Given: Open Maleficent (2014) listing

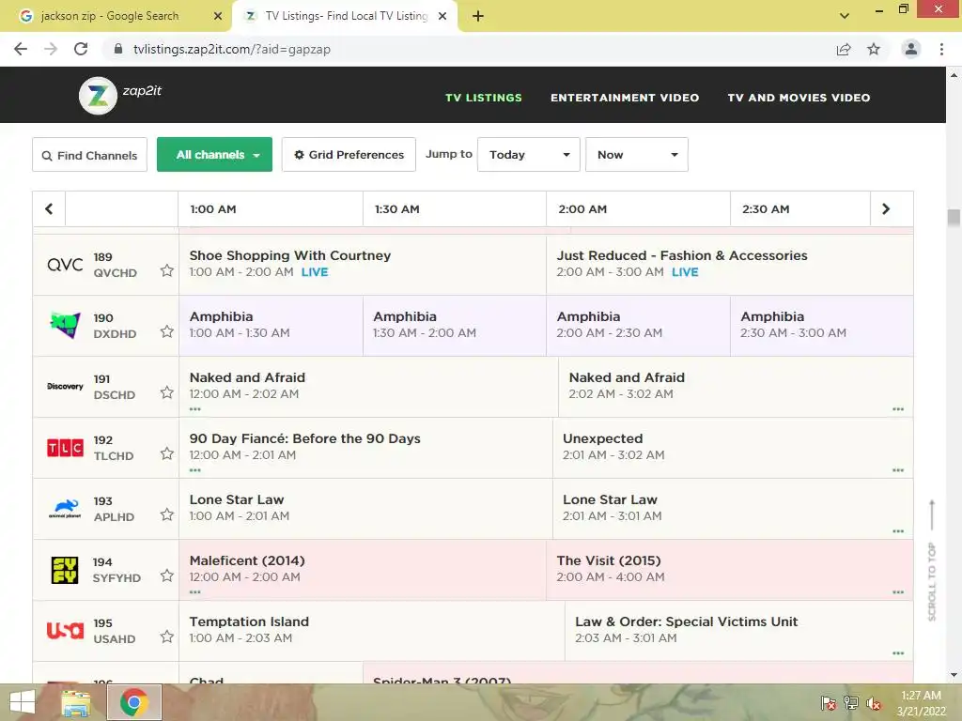Looking at the screenshot, I should (363, 570).
